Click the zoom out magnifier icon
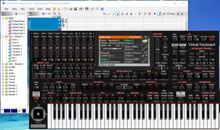This screenshot has width=220, height=130. coord(59,14)
